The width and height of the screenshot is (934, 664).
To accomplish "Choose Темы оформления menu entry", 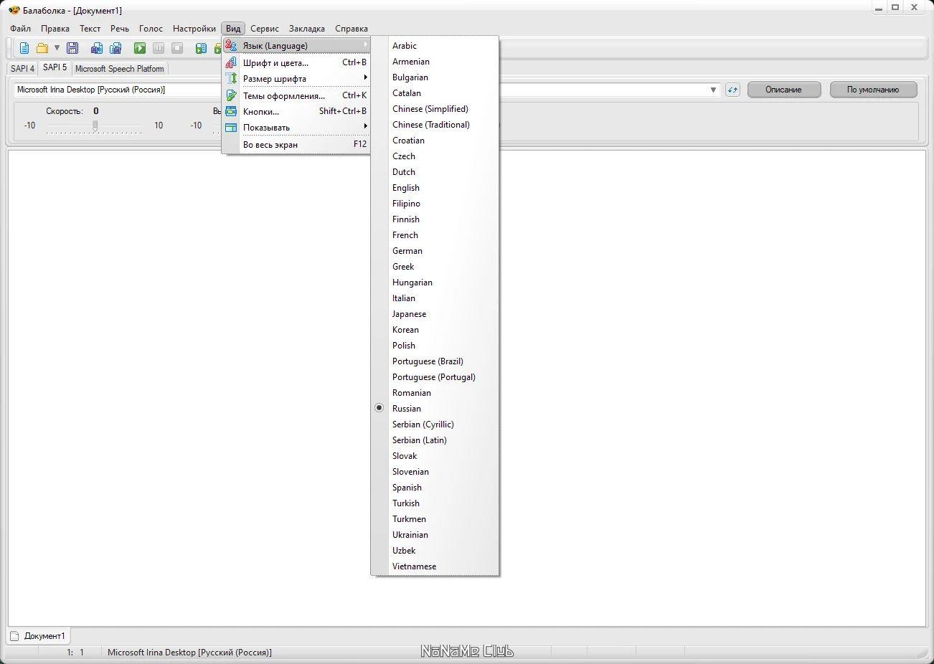I will pos(296,95).
